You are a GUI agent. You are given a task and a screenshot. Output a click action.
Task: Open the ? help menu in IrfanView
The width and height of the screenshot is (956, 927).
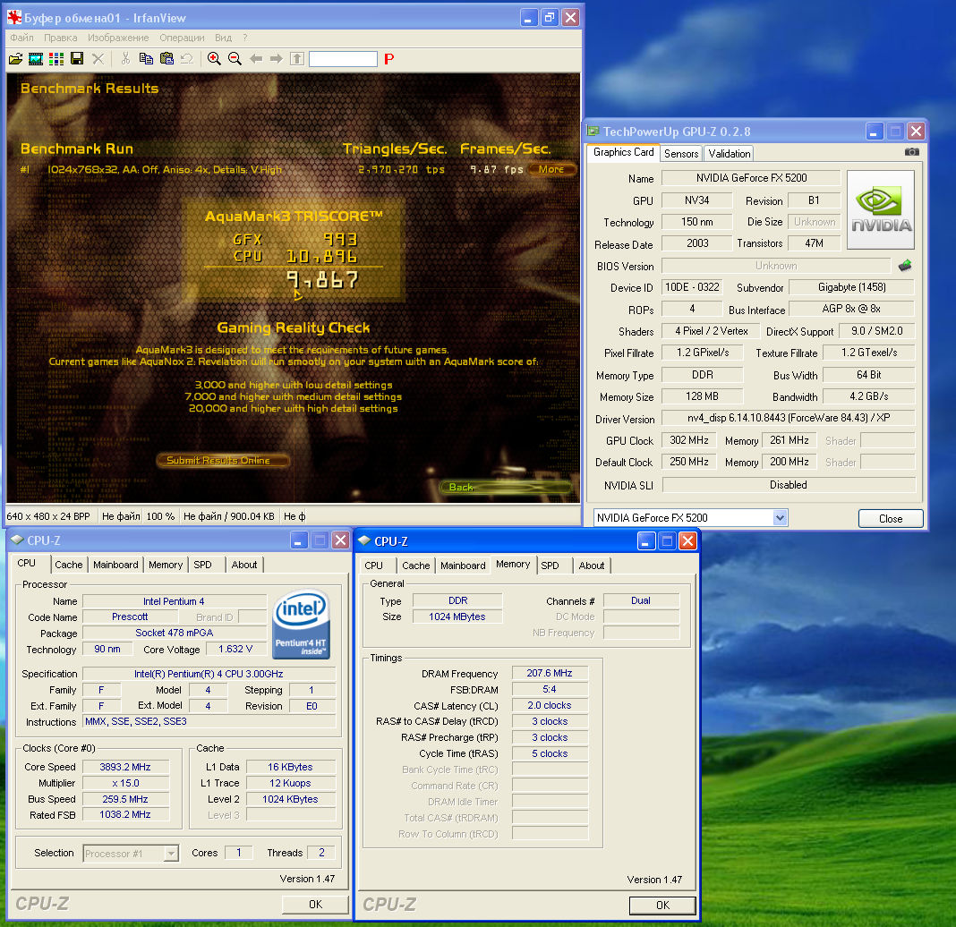245,38
